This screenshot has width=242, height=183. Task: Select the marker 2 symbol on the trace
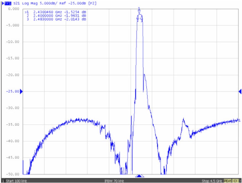coord(138,17)
